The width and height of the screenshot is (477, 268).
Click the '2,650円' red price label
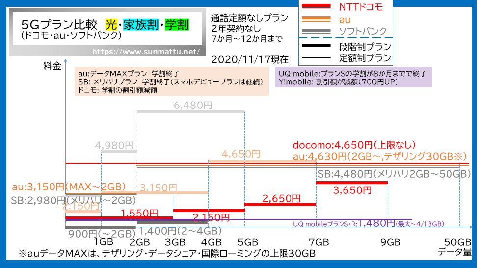pos(281,199)
